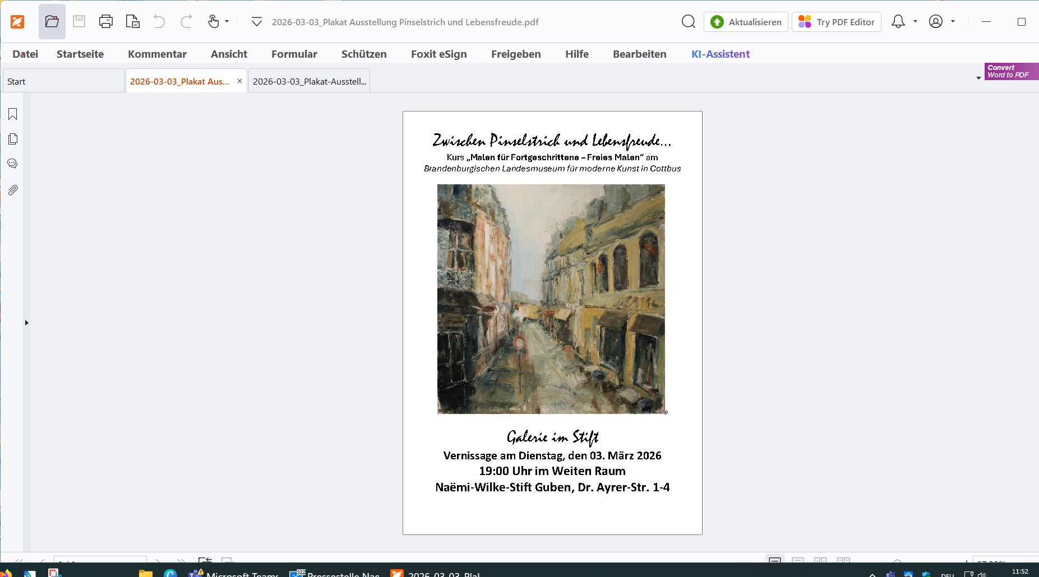The image size is (1039, 577).
Task: Click the Print icon in toolbar
Action: (106, 22)
